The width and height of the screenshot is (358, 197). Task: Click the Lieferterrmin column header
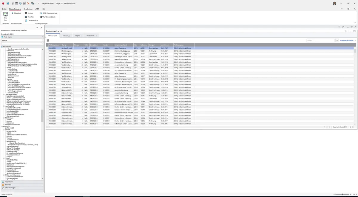166,45
